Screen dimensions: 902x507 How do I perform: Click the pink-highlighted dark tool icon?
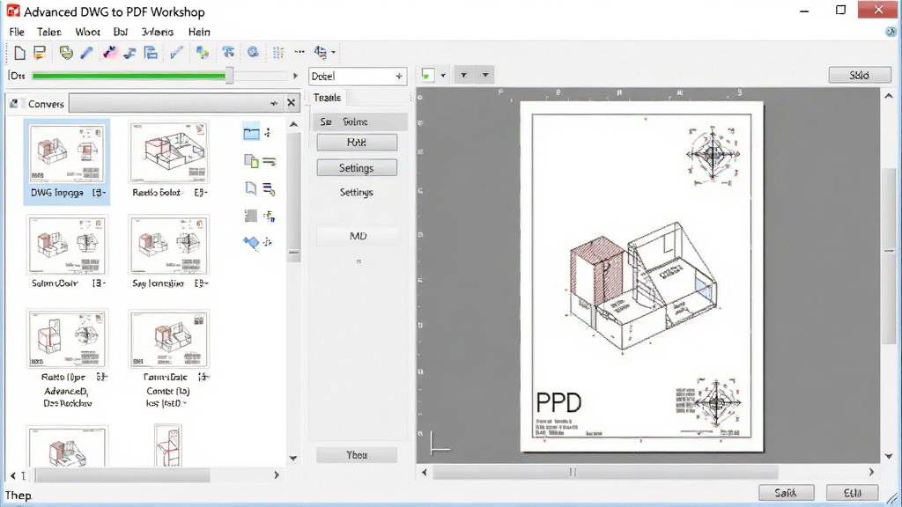(x=109, y=53)
